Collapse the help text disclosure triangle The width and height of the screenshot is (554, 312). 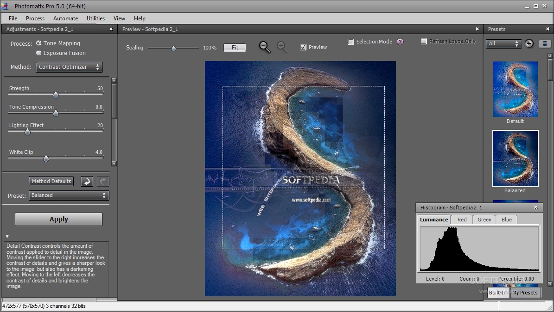pos(7,236)
